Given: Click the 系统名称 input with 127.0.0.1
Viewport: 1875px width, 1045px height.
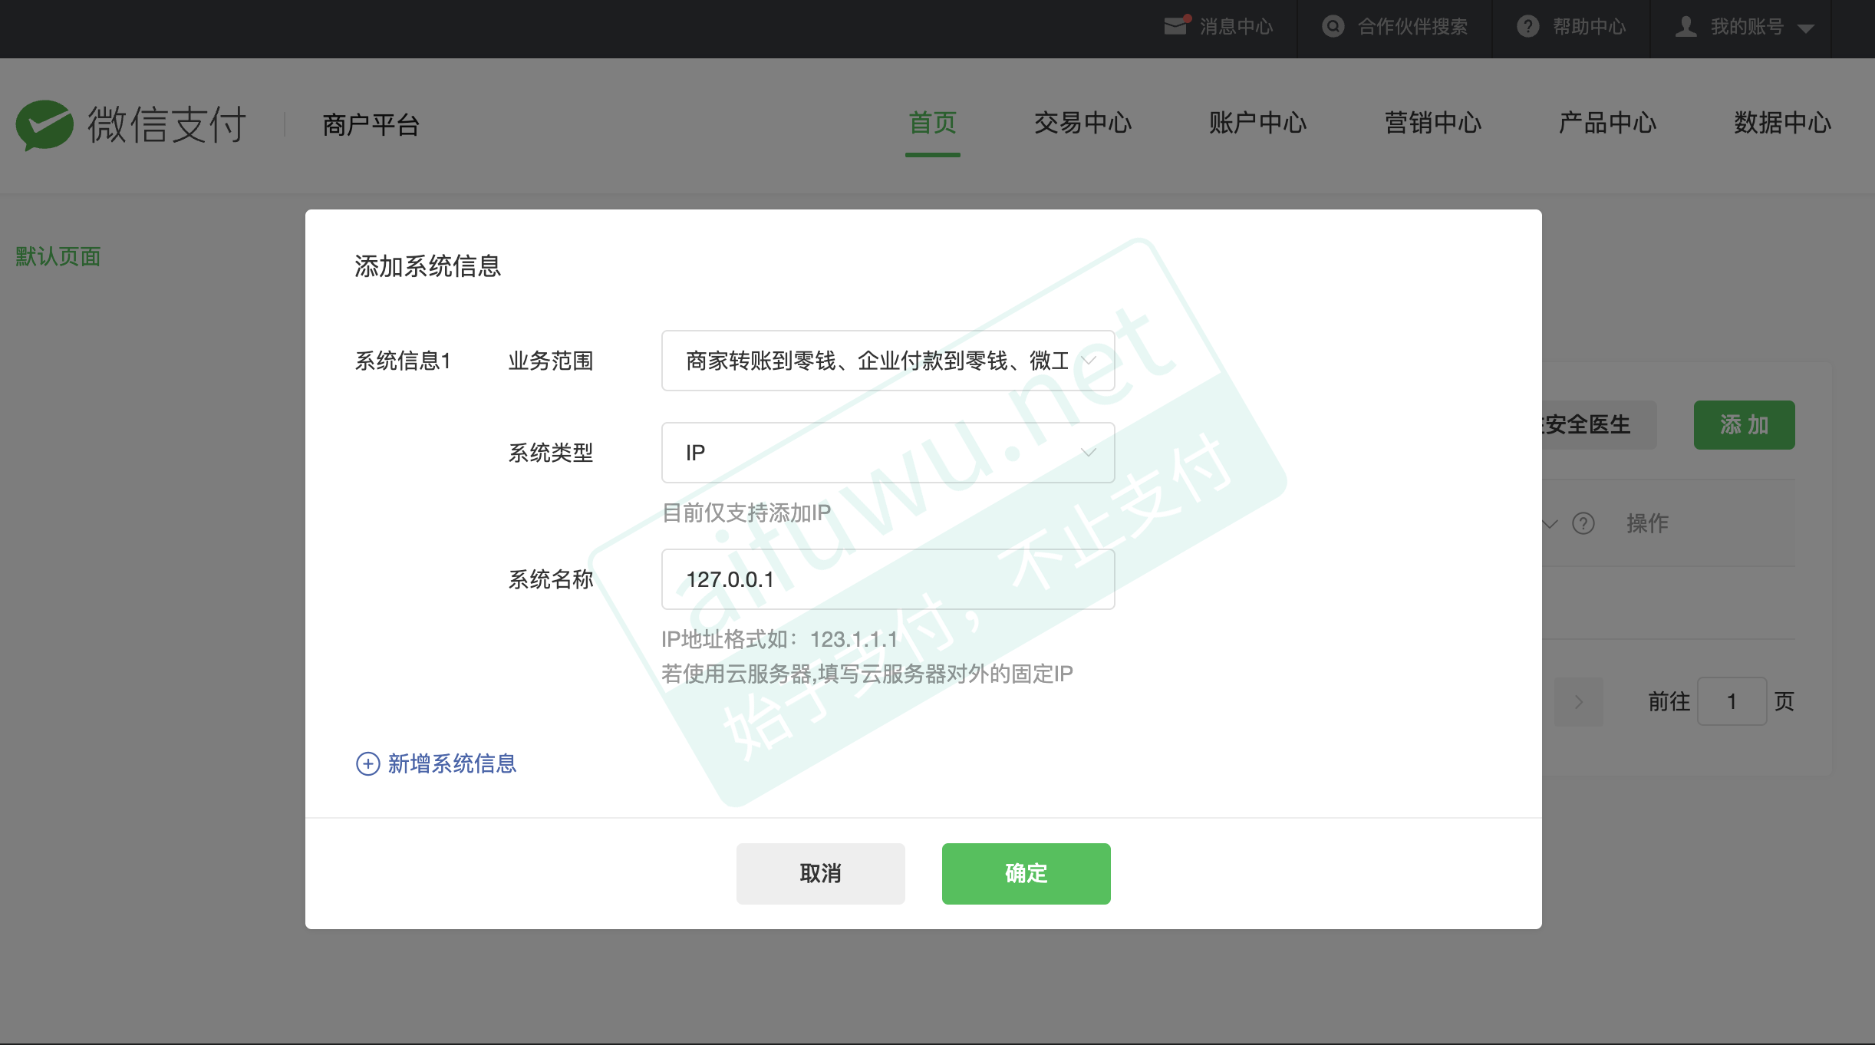Looking at the screenshot, I should 888,579.
